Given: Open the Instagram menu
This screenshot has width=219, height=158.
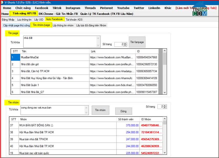Looking at the screenshot, I should [73, 8].
